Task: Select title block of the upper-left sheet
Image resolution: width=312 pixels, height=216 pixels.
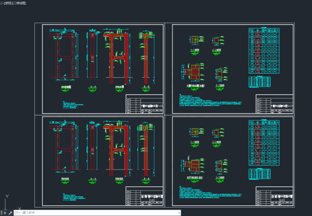Action: 144,104
